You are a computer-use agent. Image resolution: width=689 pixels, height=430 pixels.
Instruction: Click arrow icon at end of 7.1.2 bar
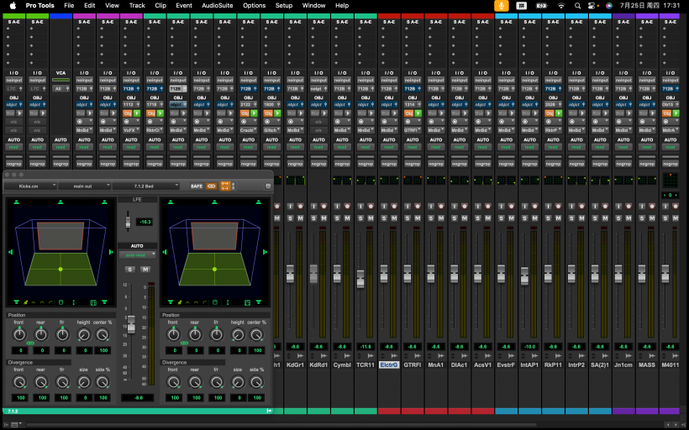pos(270,412)
